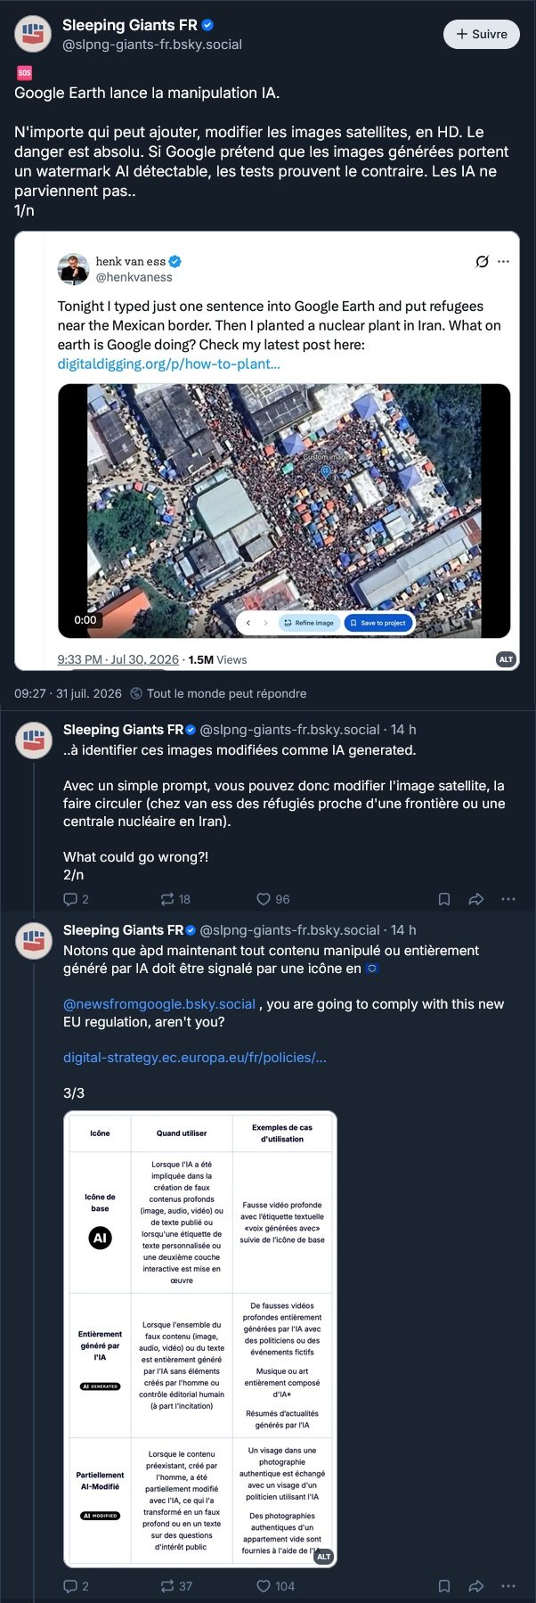Viewport: 536px width, 1603px height.
Task: Open the three-dot menu on henk van ess tweet
Action: click(x=504, y=261)
